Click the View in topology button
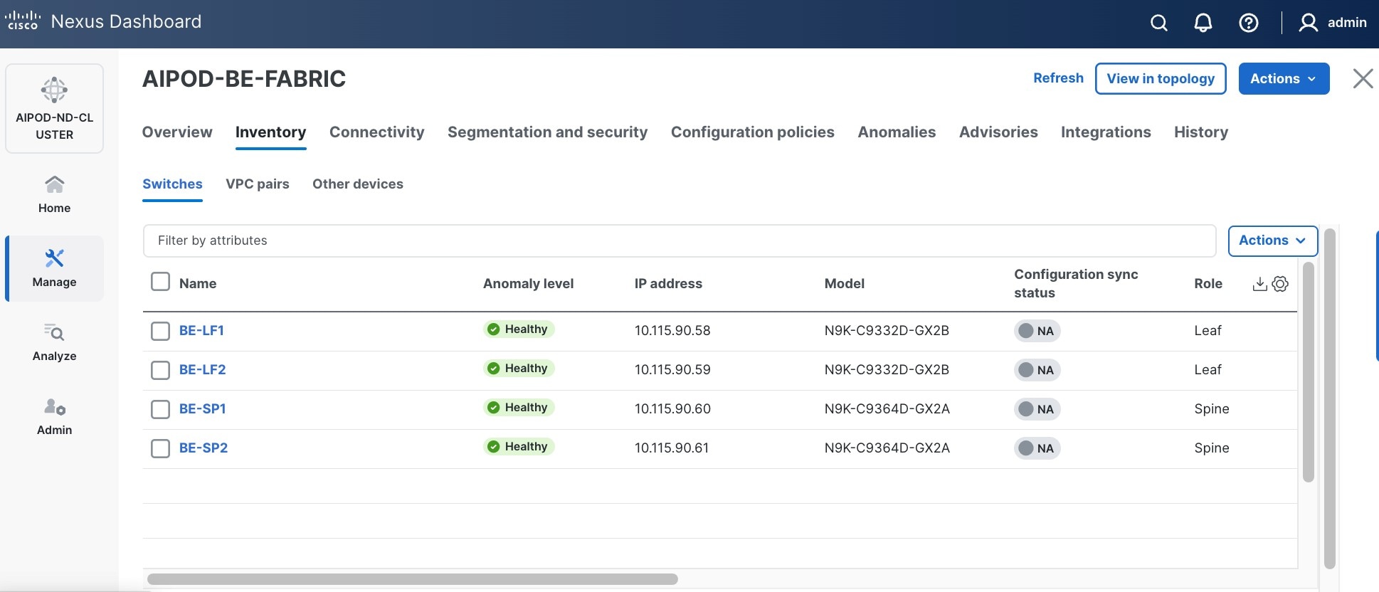The width and height of the screenshot is (1379, 592). tap(1161, 79)
